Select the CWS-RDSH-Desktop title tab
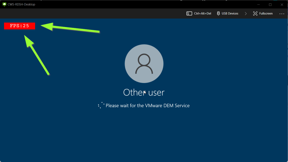This screenshot has width=288, height=162. (20, 4)
